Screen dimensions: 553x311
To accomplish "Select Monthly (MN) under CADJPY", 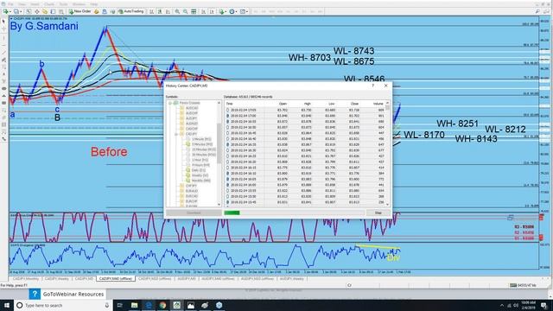I will (201, 181).
